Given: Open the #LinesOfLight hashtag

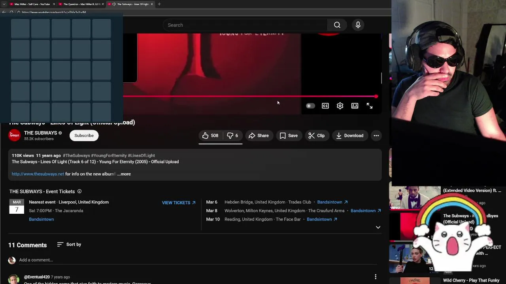Looking at the screenshot, I should point(141,155).
